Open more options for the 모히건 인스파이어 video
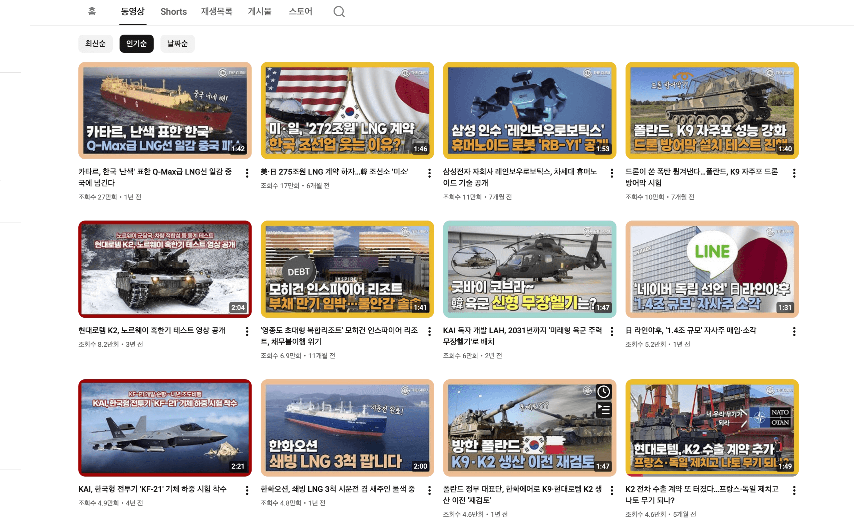 click(429, 332)
